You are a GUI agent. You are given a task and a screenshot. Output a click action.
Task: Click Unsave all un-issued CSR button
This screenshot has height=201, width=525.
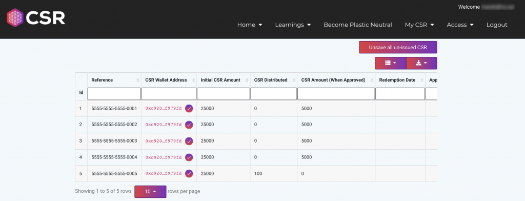point(398,48)
